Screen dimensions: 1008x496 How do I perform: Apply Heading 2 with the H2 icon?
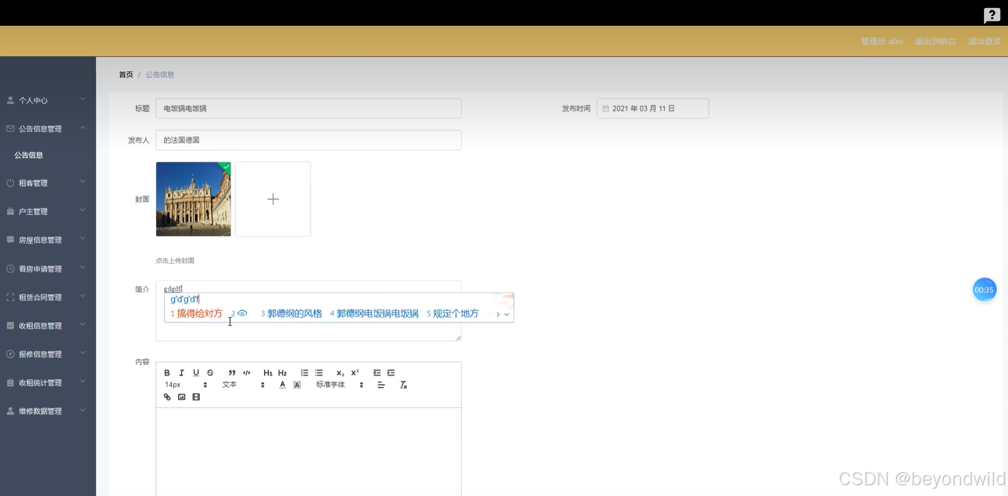tap(283, 373)
